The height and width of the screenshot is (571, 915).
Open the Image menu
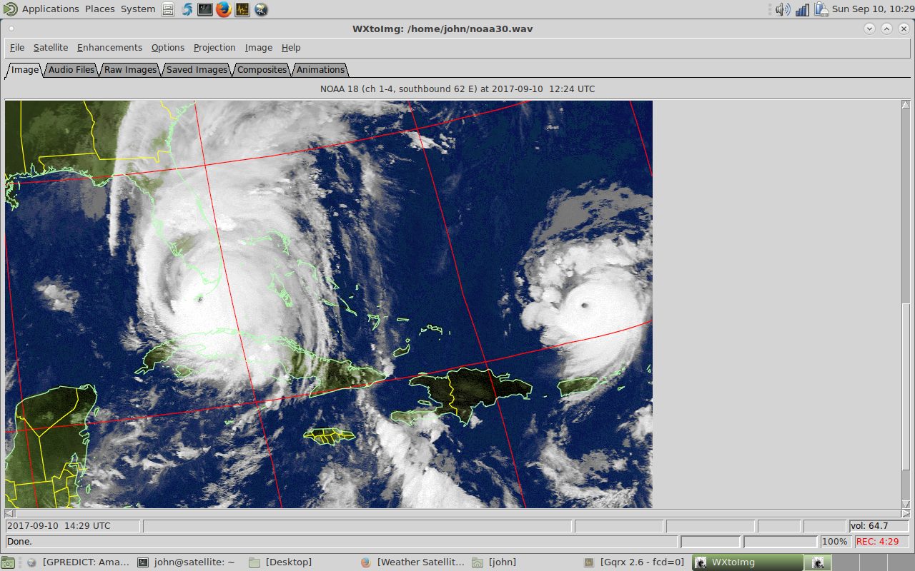[259, 48]
